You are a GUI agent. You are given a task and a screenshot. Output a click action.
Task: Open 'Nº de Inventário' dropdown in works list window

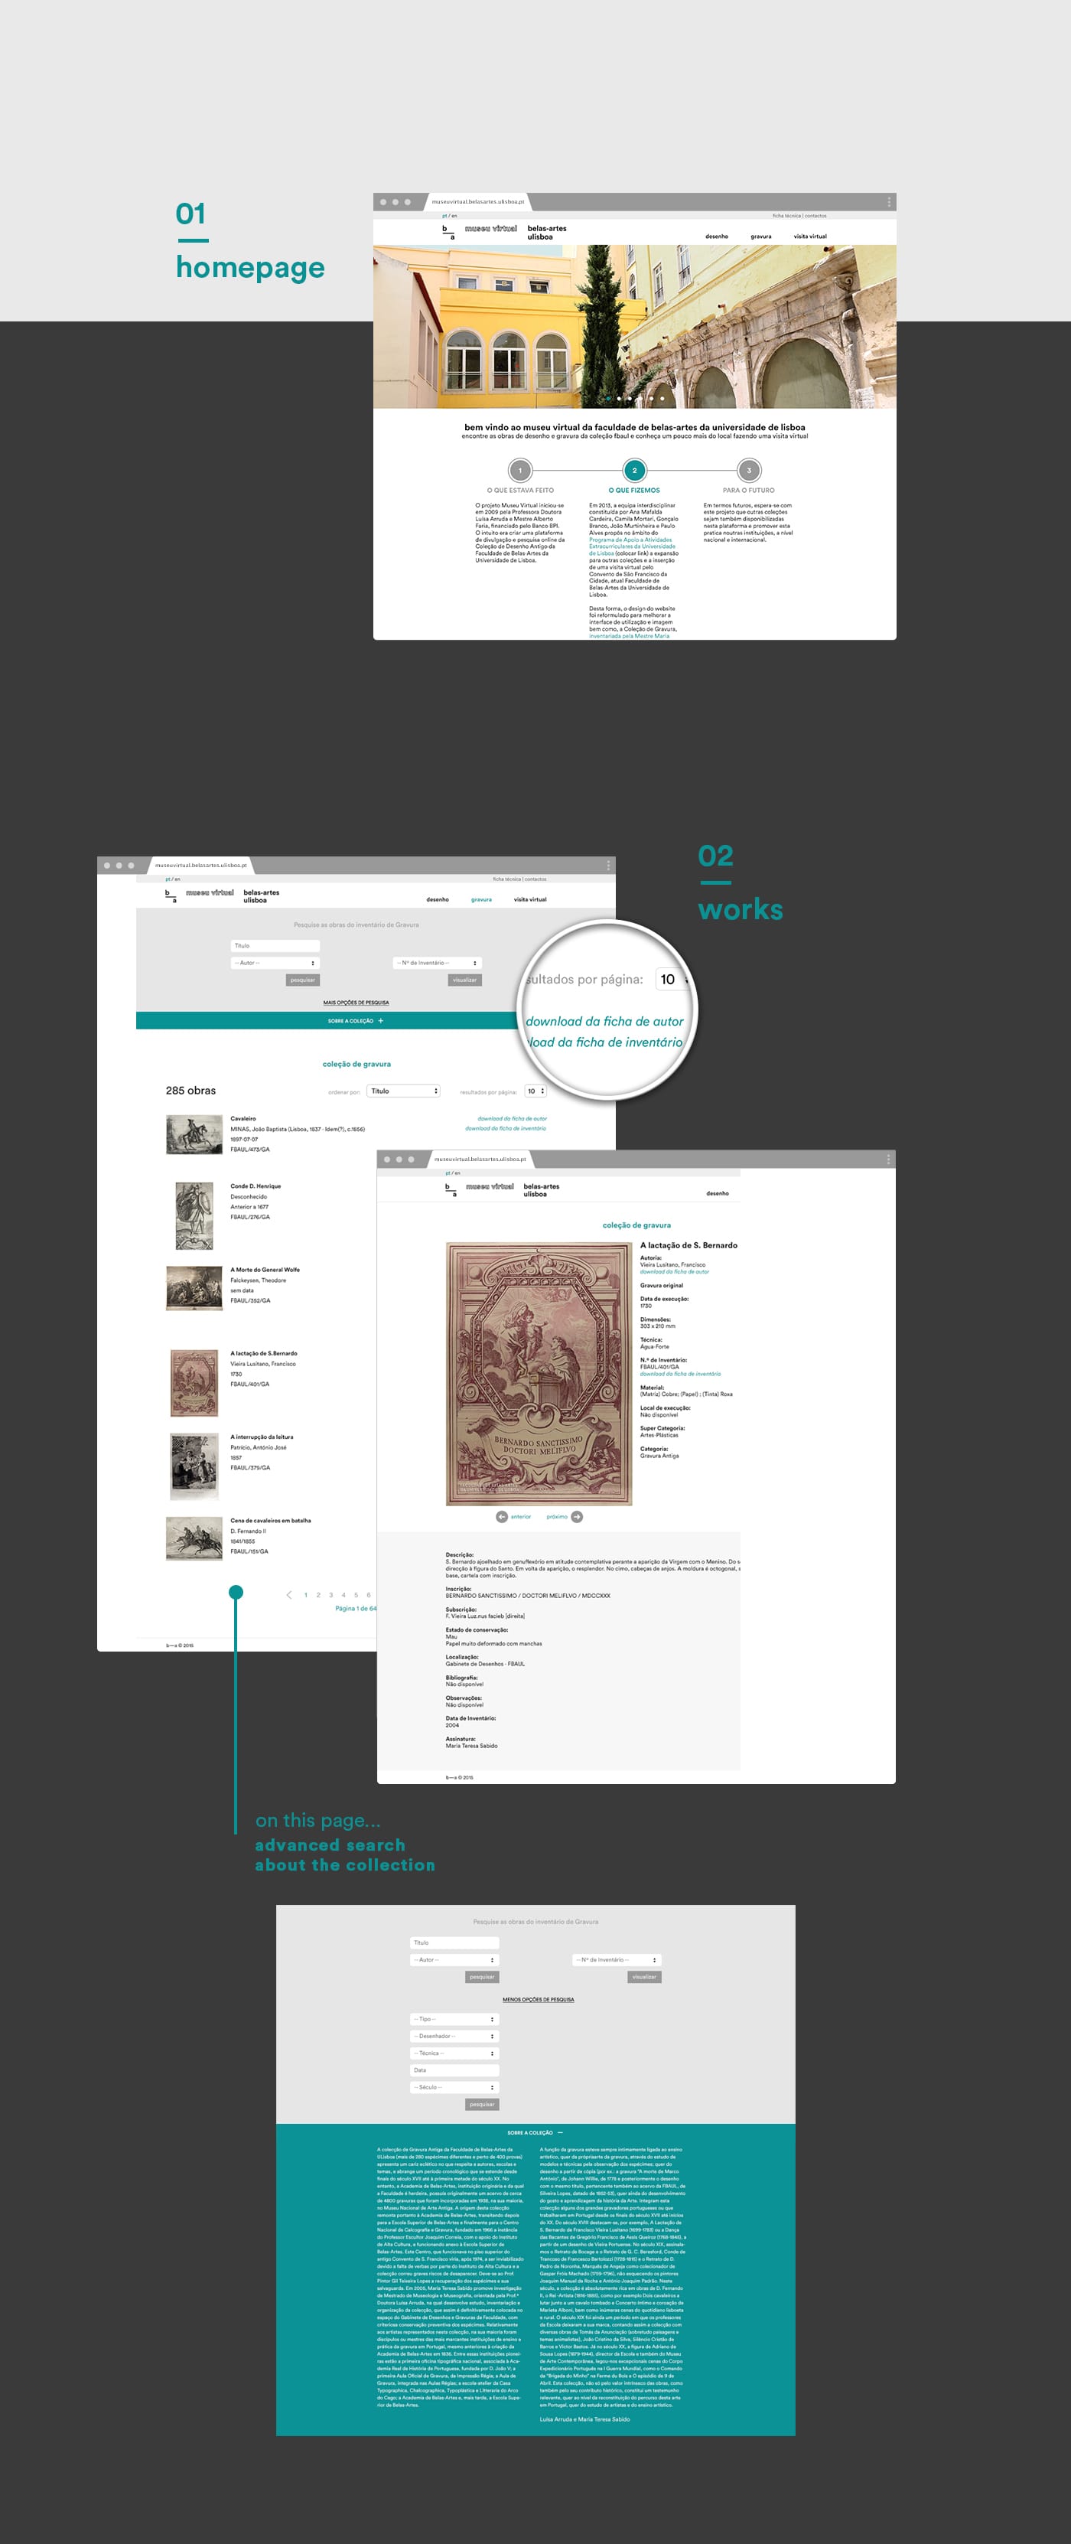(438, 962)
